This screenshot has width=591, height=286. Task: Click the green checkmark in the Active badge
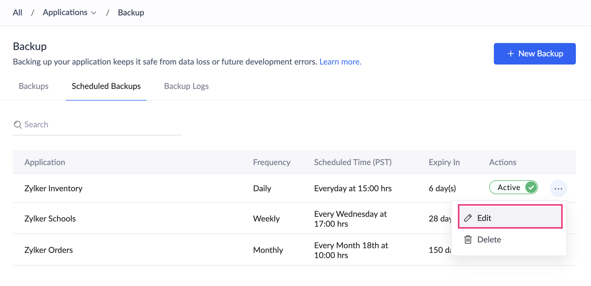531,187
